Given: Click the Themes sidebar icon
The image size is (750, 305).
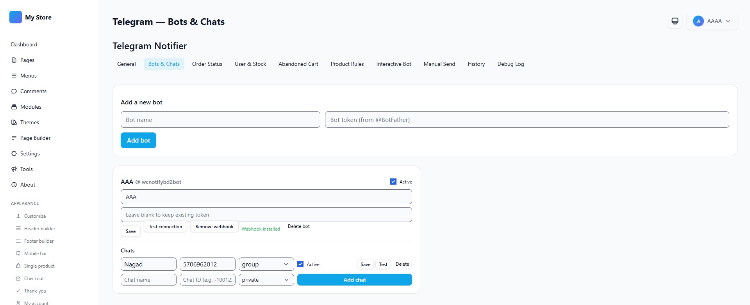Looking at the screenshot, I should (14, 122).
